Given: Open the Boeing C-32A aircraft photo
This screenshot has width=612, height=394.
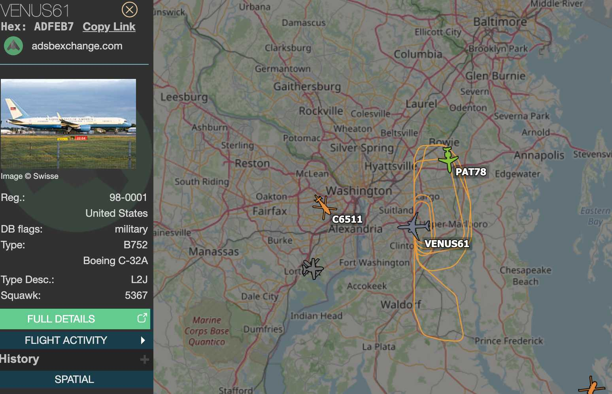Looking at the screenshot, I should (68, 124).
